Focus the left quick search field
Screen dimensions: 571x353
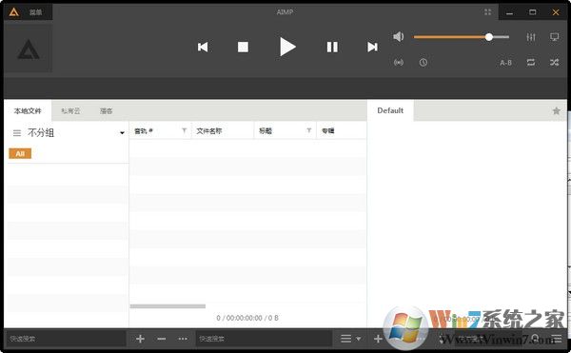tap(66, 339)
